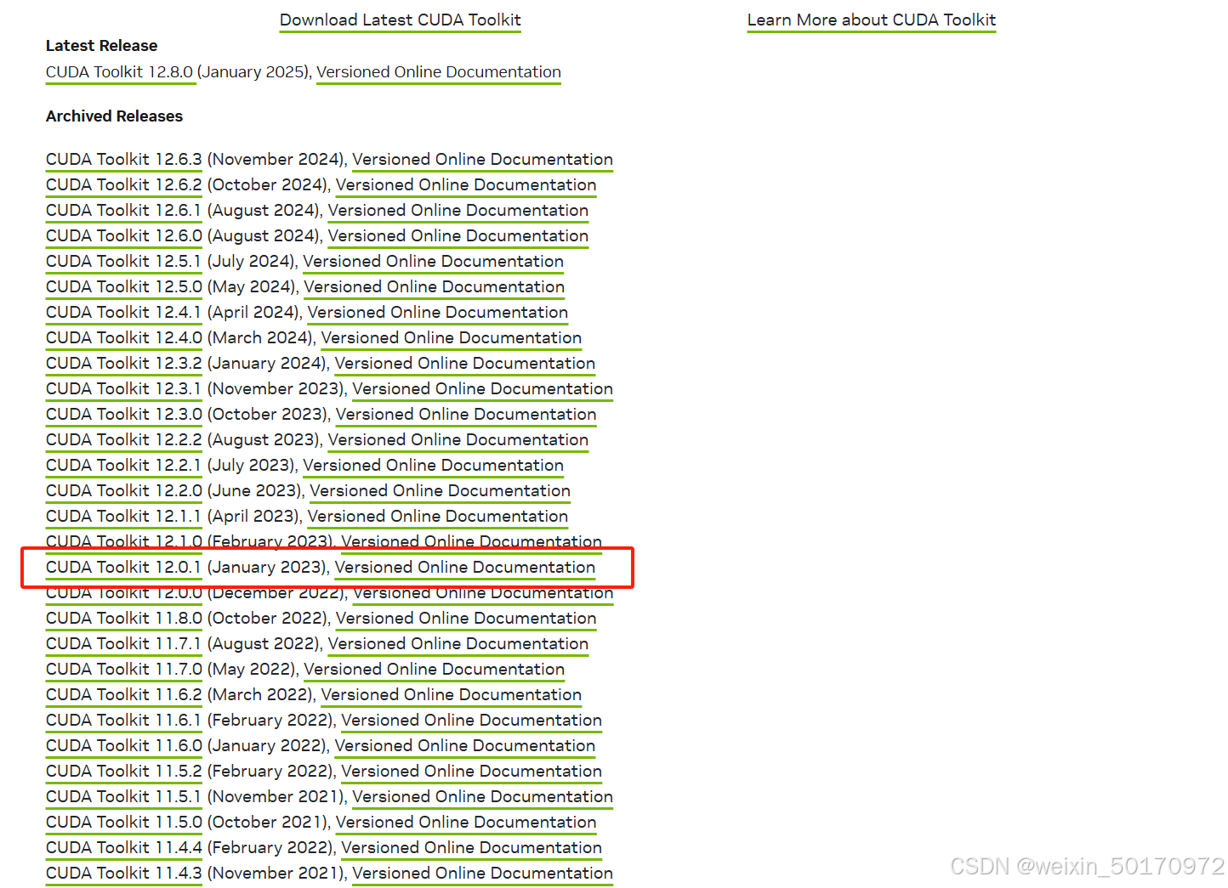Follow the Learn More about CUDA Toolkit link
Viewport: 1228px width, 888px height.
click(x=871, y=20)
